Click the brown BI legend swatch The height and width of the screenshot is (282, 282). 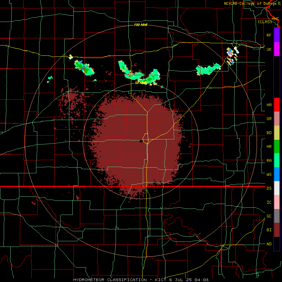(277, 230)
